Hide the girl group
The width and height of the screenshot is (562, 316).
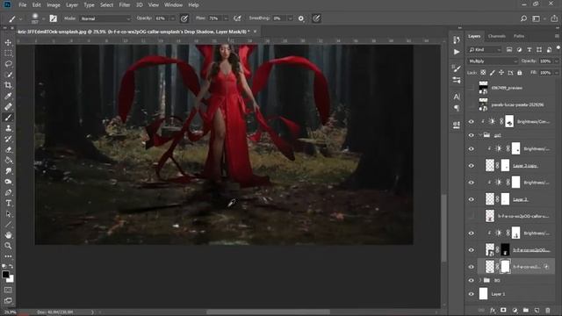click(x=472, y=135)
